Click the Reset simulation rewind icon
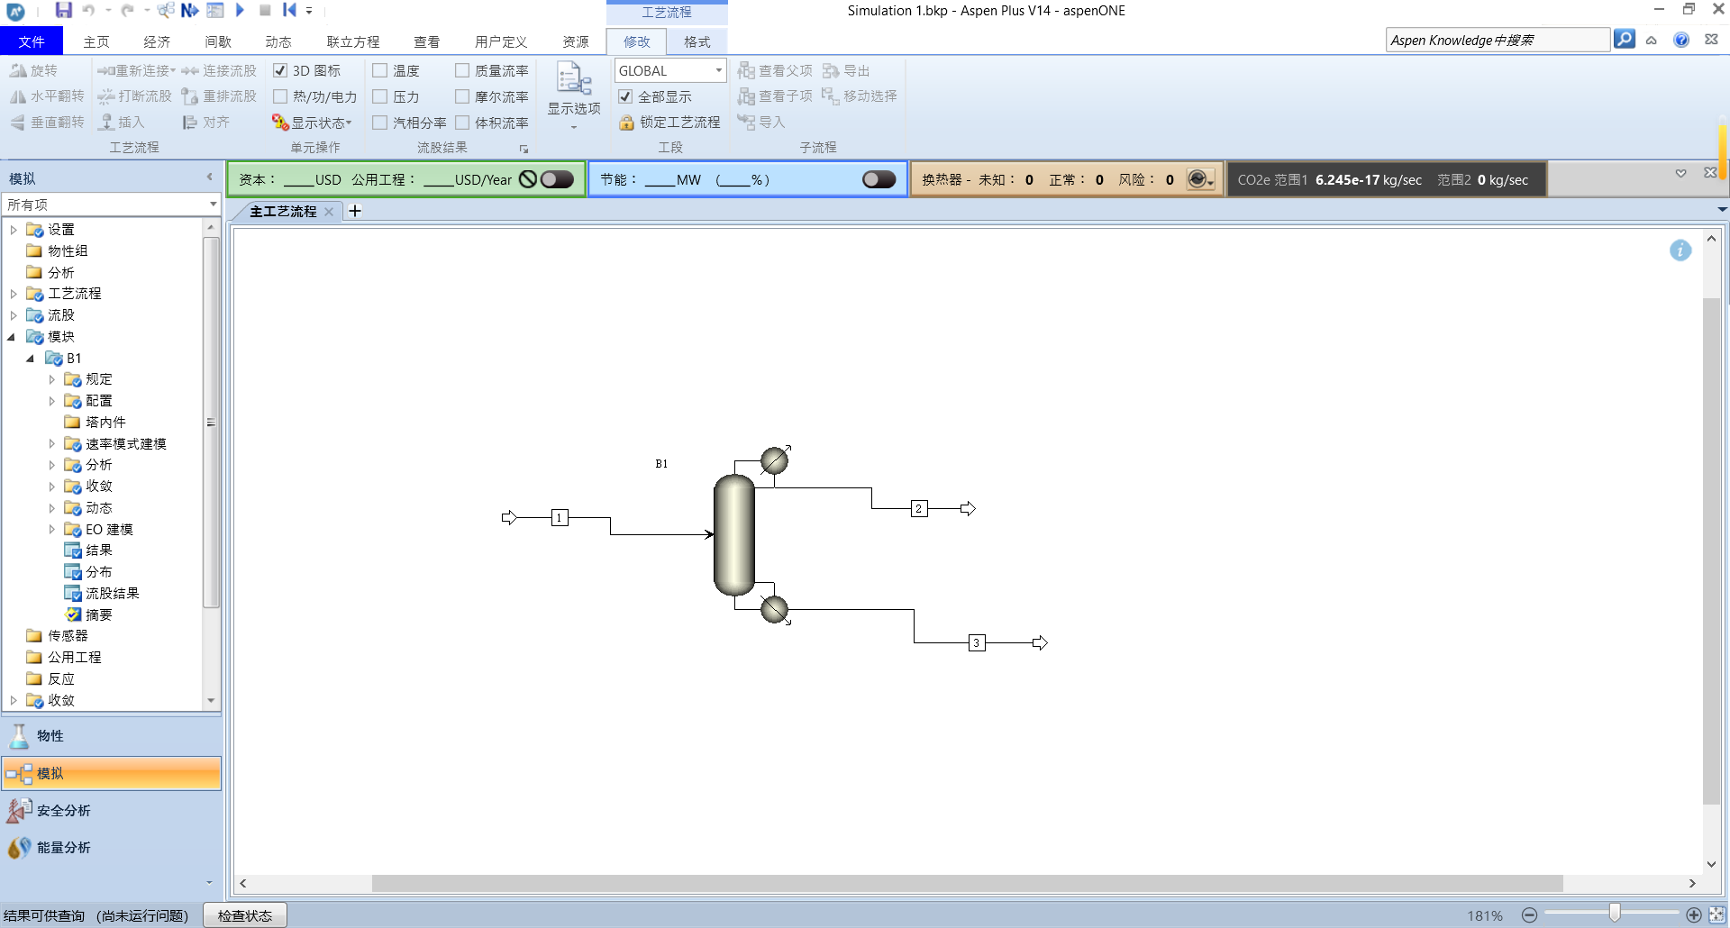Screen dimensions: 1730x928 (289, 10)
